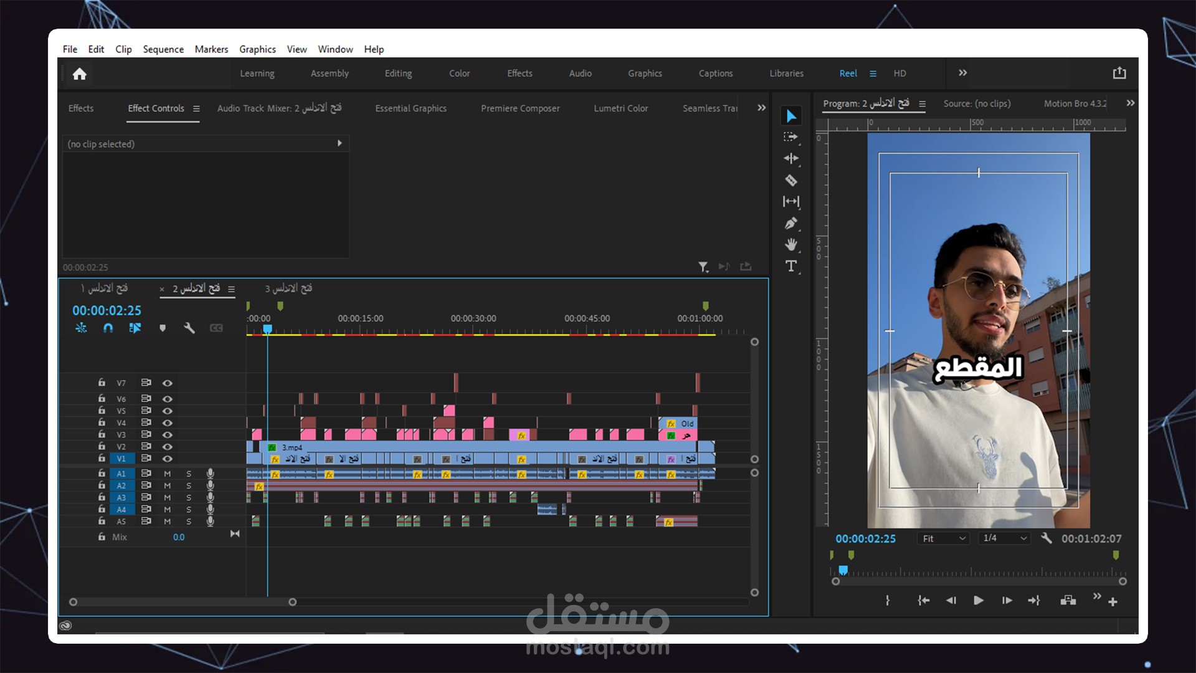The height and width of the screenshot is (673, 1196).
Task: Select the Hand tool
Action: pos(791,245)
